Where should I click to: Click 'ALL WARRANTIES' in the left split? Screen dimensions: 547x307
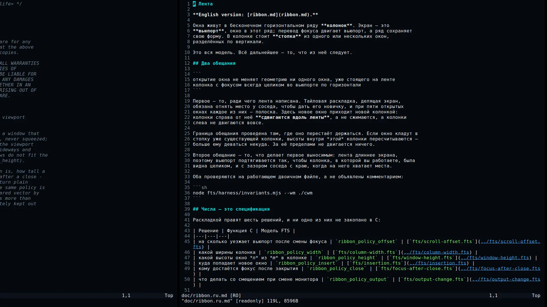coord(20,63)
